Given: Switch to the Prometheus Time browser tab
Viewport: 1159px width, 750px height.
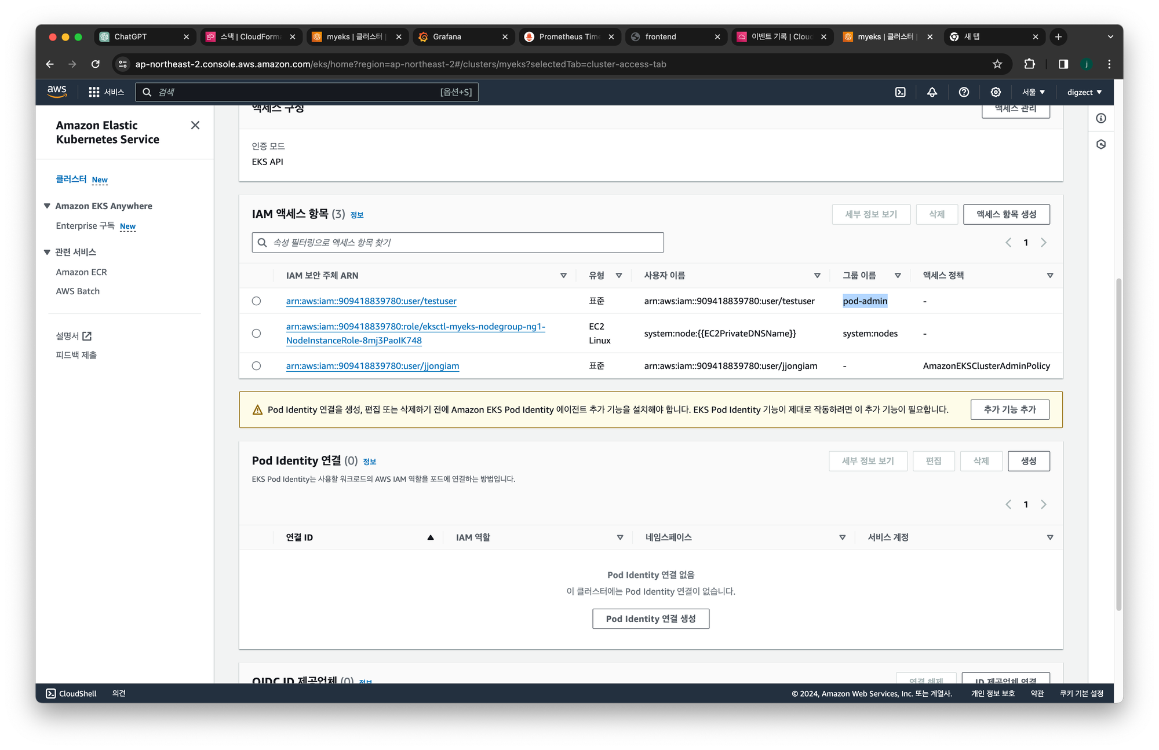Looking at the screenshot, I should (570, 36).
